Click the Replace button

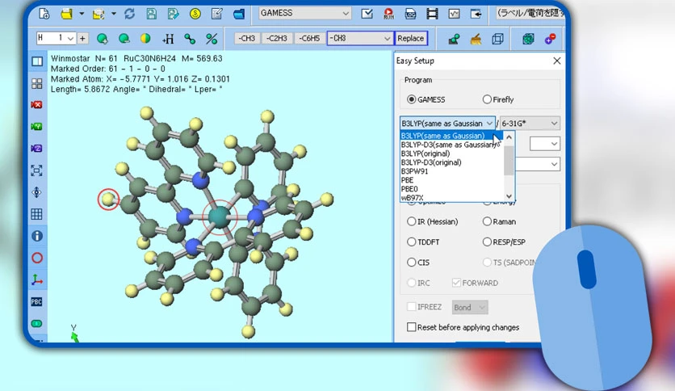pos(411,38)
